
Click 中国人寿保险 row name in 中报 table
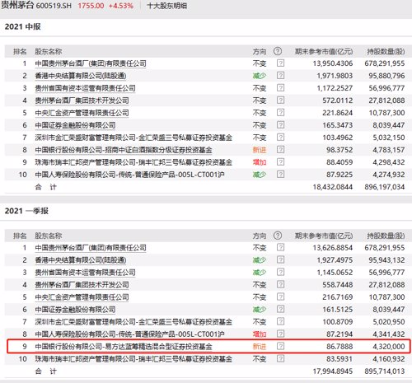click(129, 175)
